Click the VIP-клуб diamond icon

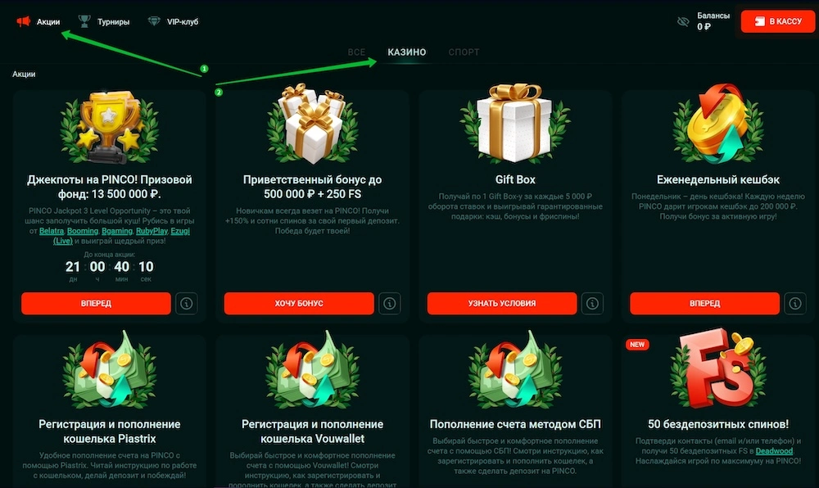click(x=154, y=21)
